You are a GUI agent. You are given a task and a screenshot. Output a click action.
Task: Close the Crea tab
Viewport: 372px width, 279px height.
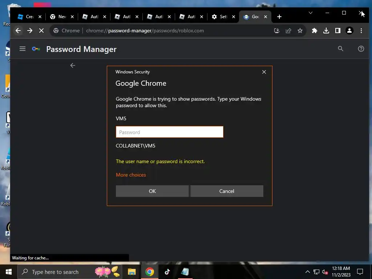[40, 17]
